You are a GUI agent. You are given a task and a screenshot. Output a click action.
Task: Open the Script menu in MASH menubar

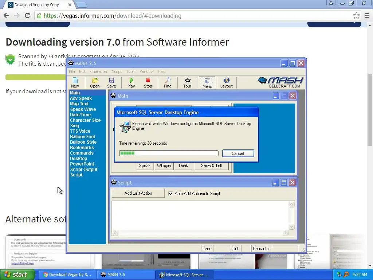[117, 71]
